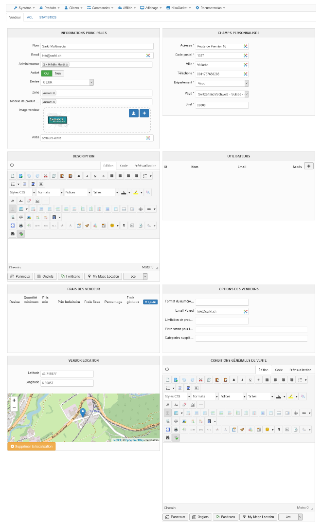Click Find binoculars icon in Description editor

click(12, 233)
